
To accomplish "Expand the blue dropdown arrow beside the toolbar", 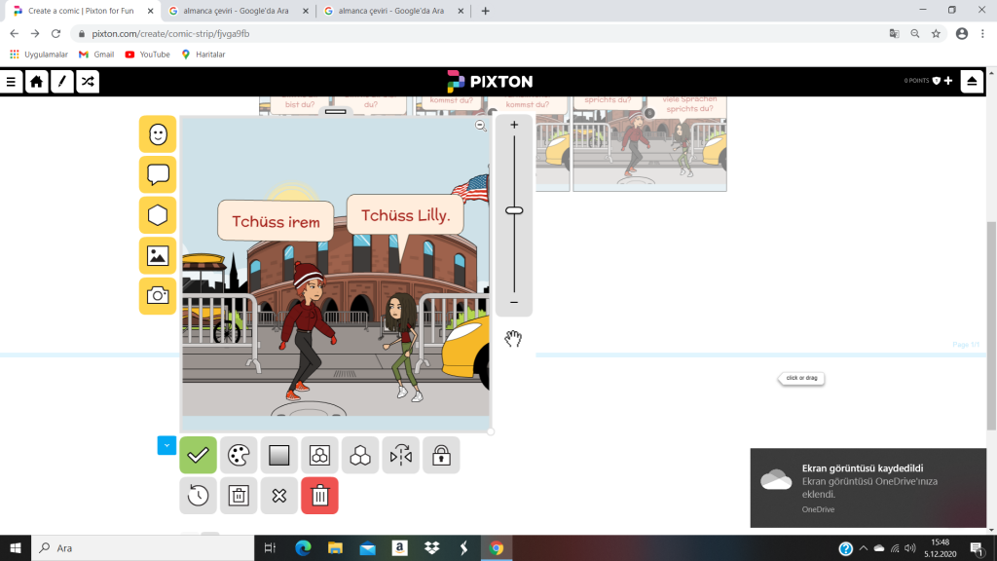I will (166, 445).
